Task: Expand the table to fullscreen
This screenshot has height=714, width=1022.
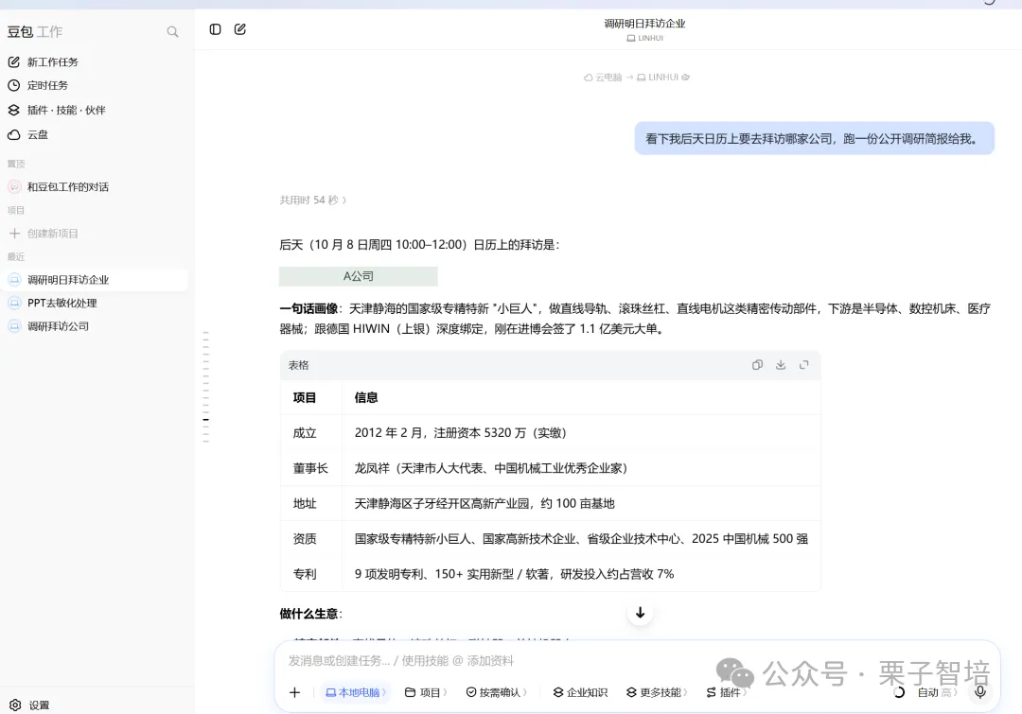Action: point(803,365)
